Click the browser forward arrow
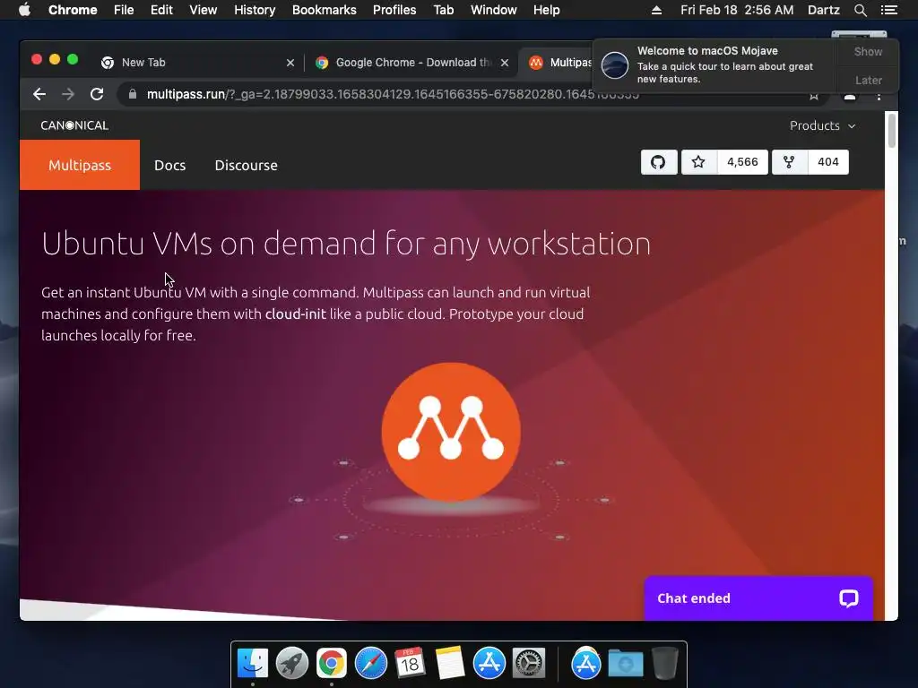This screenshot has height=688, width=918. coord(68,94)
